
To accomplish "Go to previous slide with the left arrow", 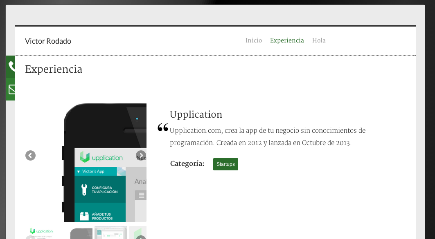I will [31, 155].
